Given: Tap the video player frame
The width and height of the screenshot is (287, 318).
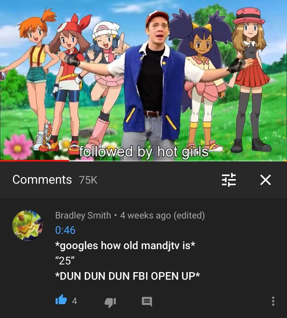Looking at the screenshot, I should pos(143,80).
